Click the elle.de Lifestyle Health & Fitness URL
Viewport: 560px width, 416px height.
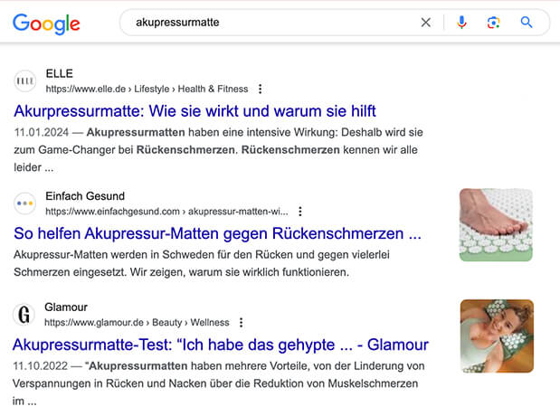click(x=147, y=89)
